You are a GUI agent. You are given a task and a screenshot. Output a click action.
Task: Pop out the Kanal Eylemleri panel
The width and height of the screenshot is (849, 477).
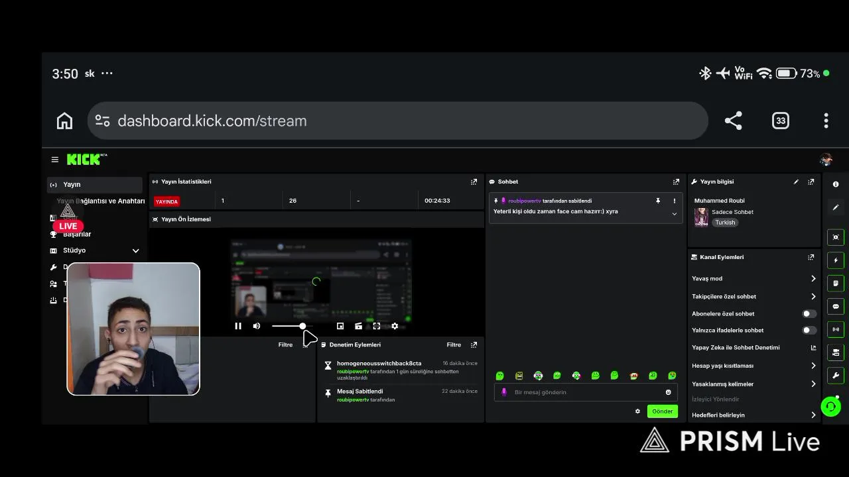[x=811, y=257]
